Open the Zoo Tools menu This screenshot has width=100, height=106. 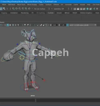pos(96,5)
